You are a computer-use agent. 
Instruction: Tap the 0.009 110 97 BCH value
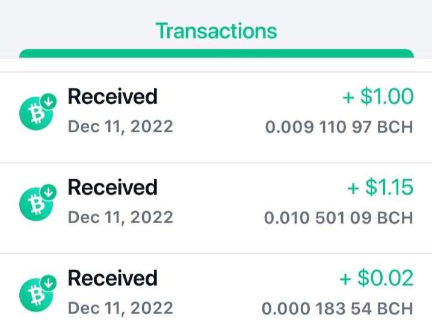(x=339, y=127)
